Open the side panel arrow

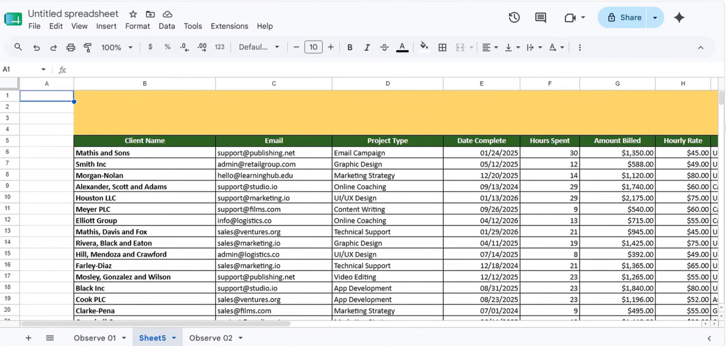[x=709, y=338]
